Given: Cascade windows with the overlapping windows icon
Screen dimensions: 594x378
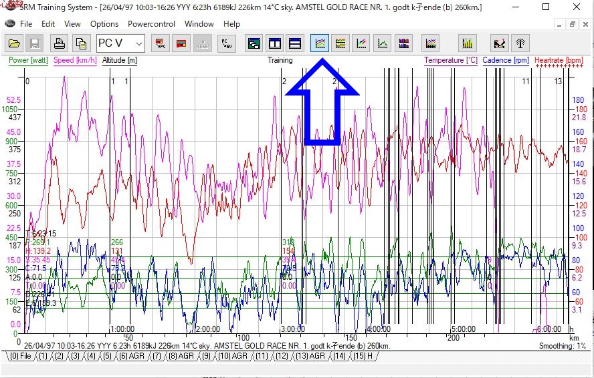Looking at the screenshot, I should point(254,43).
